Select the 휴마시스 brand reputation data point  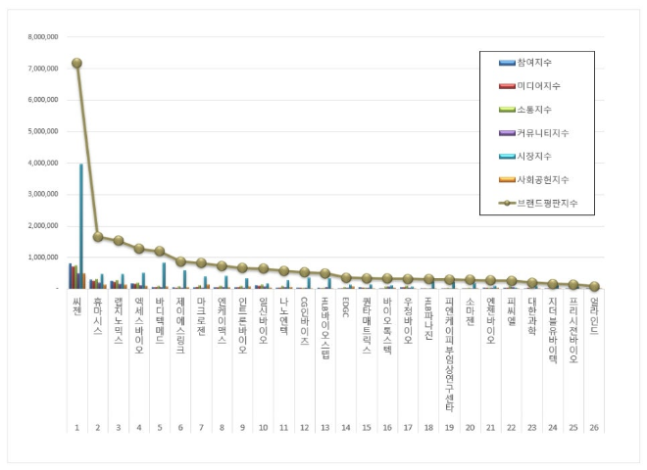(x=98, y=236)
